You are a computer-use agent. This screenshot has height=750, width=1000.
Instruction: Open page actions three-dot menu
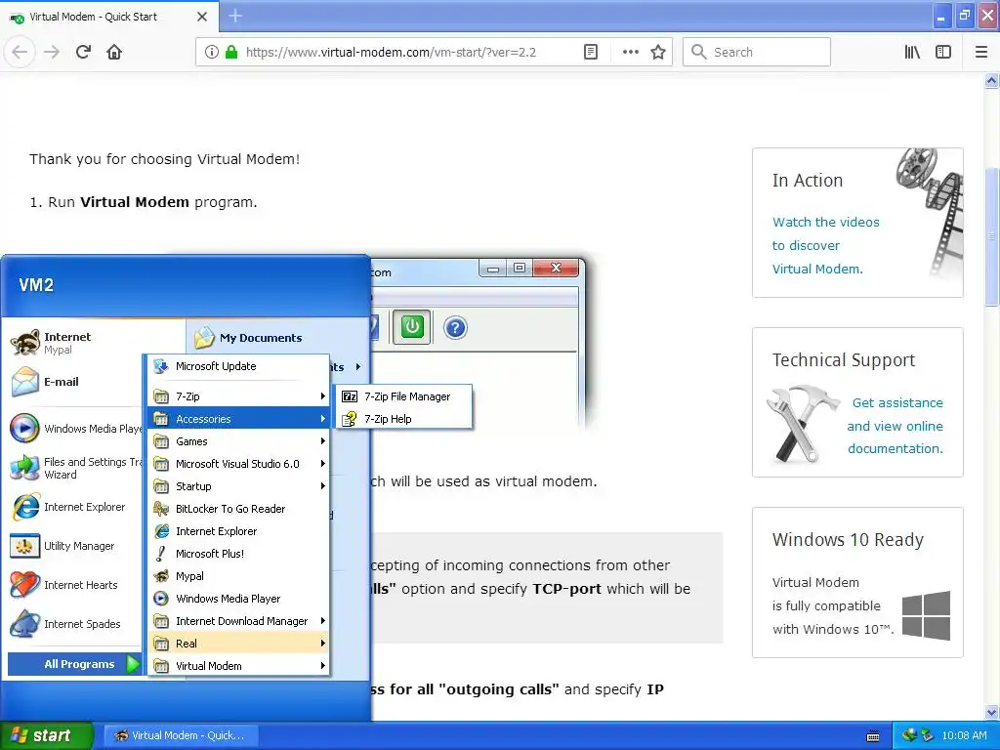point(630,52)
